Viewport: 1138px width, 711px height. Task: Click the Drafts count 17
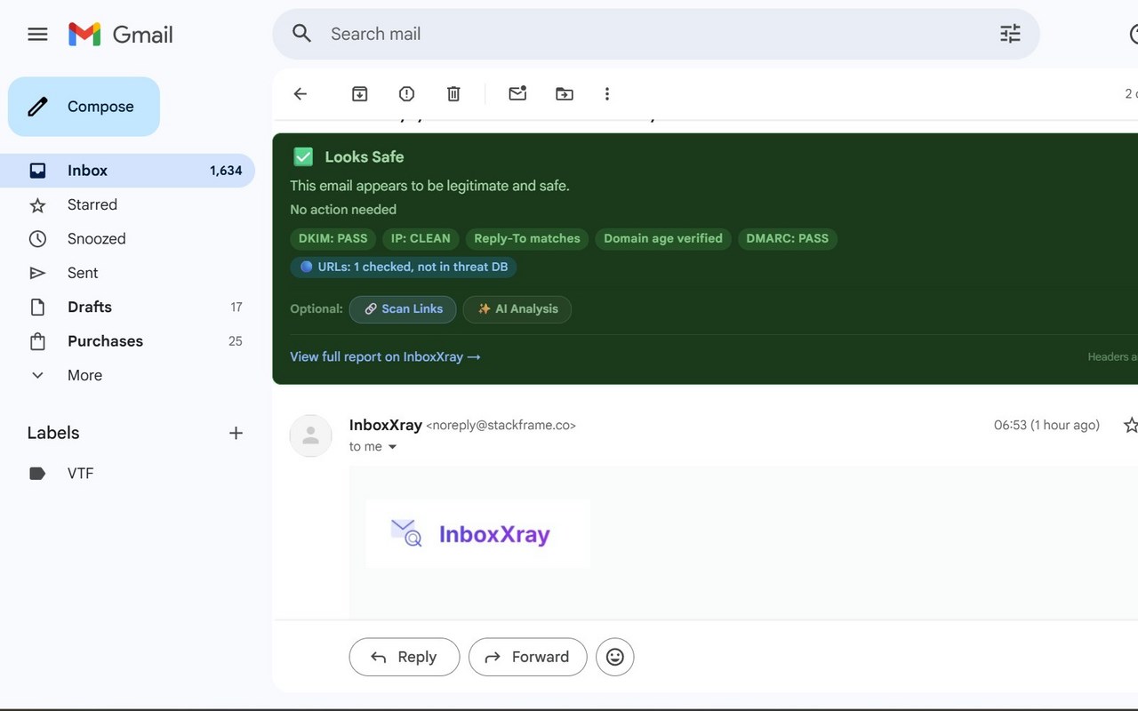click(x=236, y=308)
